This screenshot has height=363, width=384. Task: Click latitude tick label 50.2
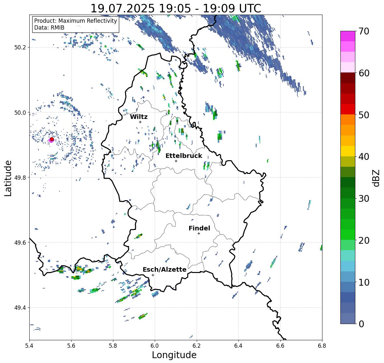[x=20, y=47]
